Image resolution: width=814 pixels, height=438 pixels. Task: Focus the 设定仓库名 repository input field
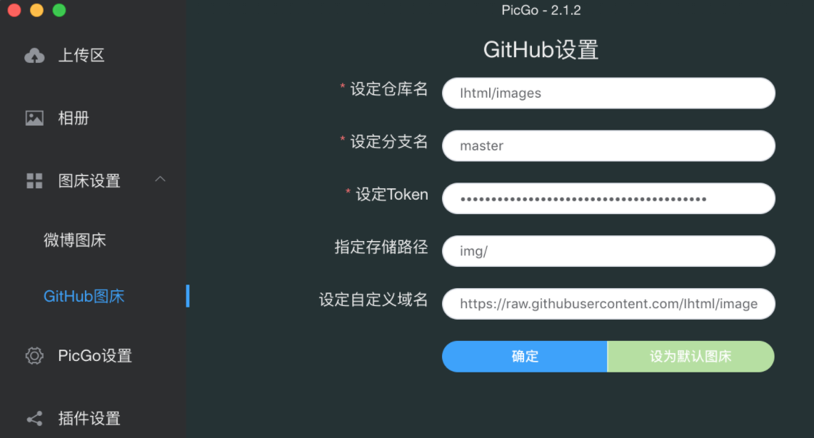coord(608,93)
